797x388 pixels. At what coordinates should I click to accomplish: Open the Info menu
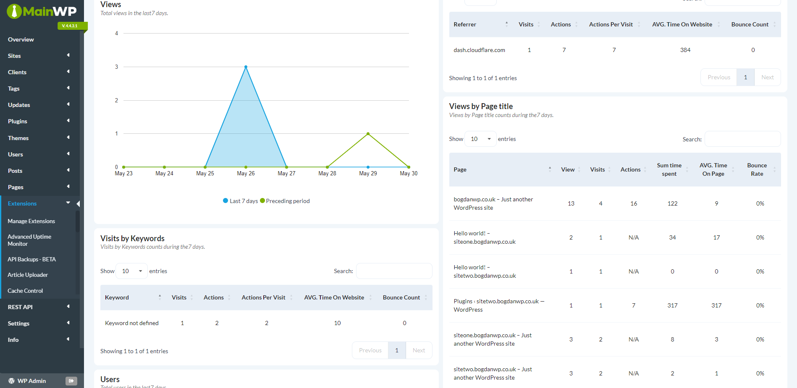click(39, 340)
